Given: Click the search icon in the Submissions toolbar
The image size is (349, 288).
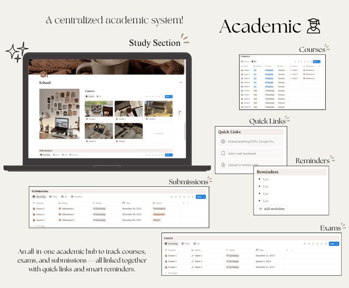Looking at the screenshot, I should tap(184, 197).
